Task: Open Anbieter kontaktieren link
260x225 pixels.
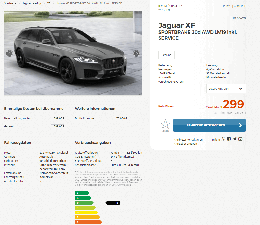Action: pyautogui.click(x=189, y=140)
